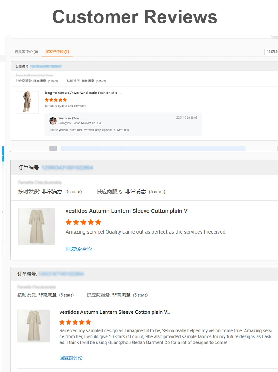This screenshot has height=372, width=278.
Task: Open dress thumbnail in the Amazing service review
Action: [x=37, y=226]
